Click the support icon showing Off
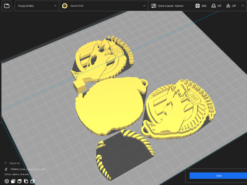Image resolution: width=247 pixels, height=185 pixels. (214, 6)
